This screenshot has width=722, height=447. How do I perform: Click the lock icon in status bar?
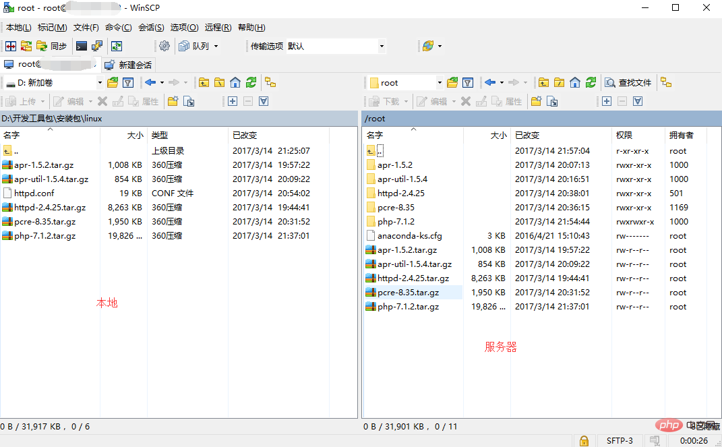[x=584, y=440]
